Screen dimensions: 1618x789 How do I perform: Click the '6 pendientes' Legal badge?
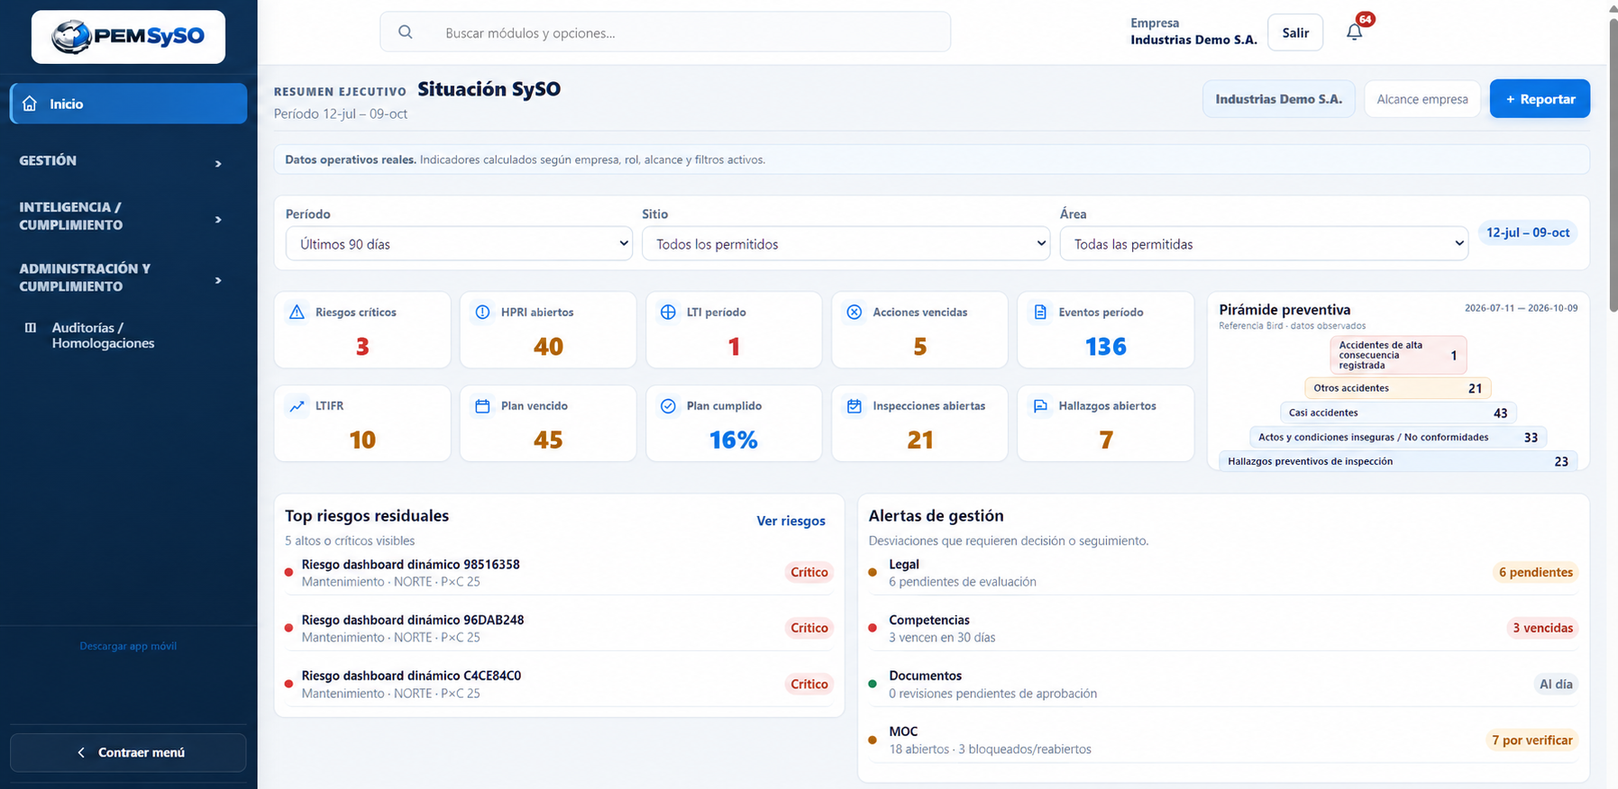tap(1535, 572)
